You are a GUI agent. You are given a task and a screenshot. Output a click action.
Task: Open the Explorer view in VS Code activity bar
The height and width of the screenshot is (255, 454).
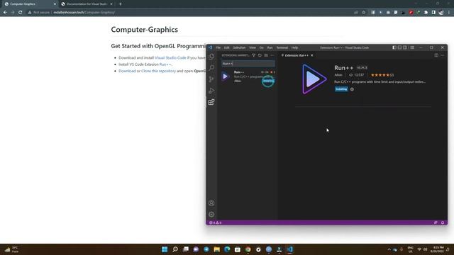211,57
